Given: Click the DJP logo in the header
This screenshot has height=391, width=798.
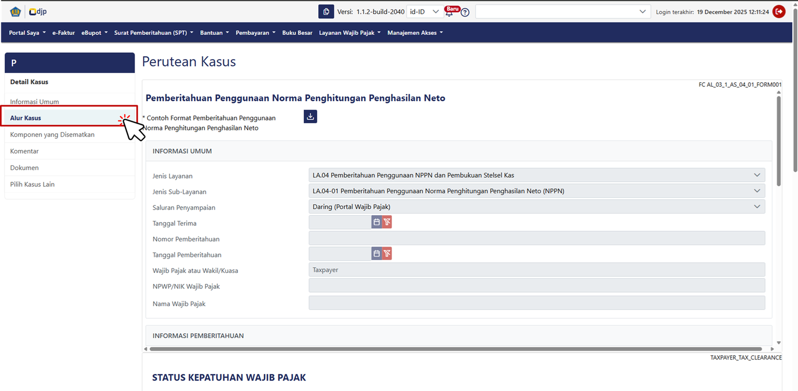Looking at the screenshot, I should coord(38,11).
